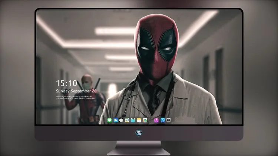This screenshot has height=156, width=278.
Task: Open the Weather app in dock
Action: coord(116,121)
